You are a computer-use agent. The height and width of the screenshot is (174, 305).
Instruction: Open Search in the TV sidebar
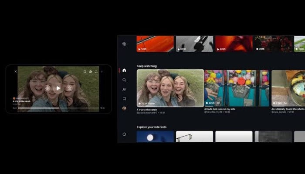[x=124, y=80]
